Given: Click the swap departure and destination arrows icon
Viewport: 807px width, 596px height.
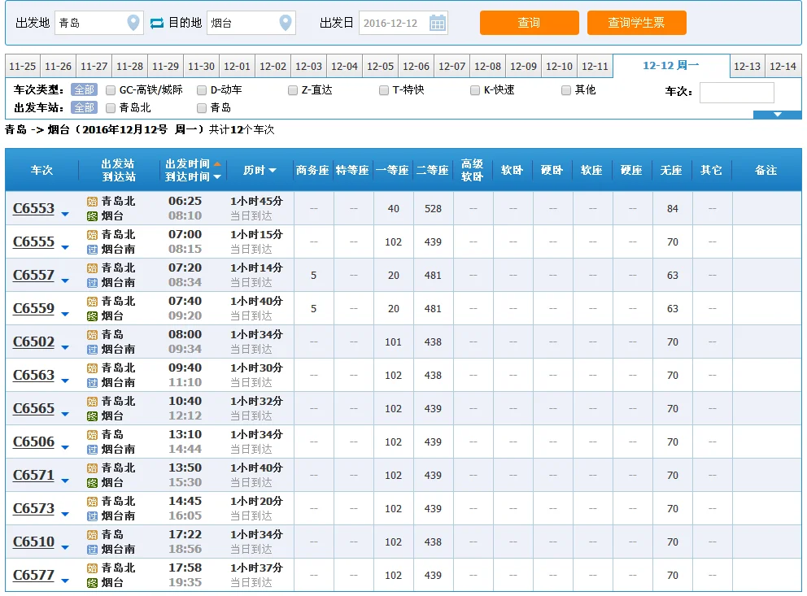Looking at the screenshot, I should (156, 23).
